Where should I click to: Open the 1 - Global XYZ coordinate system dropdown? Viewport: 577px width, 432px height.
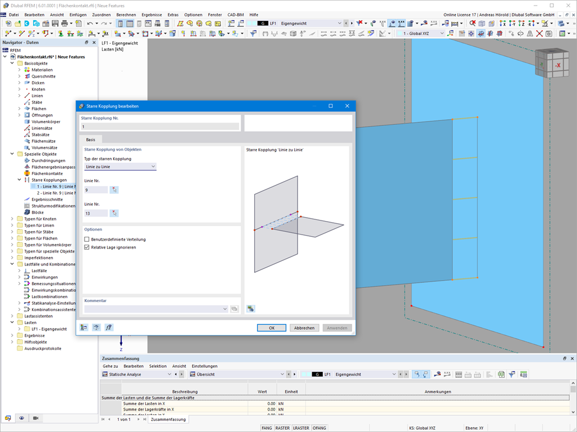tap(442, 33)
